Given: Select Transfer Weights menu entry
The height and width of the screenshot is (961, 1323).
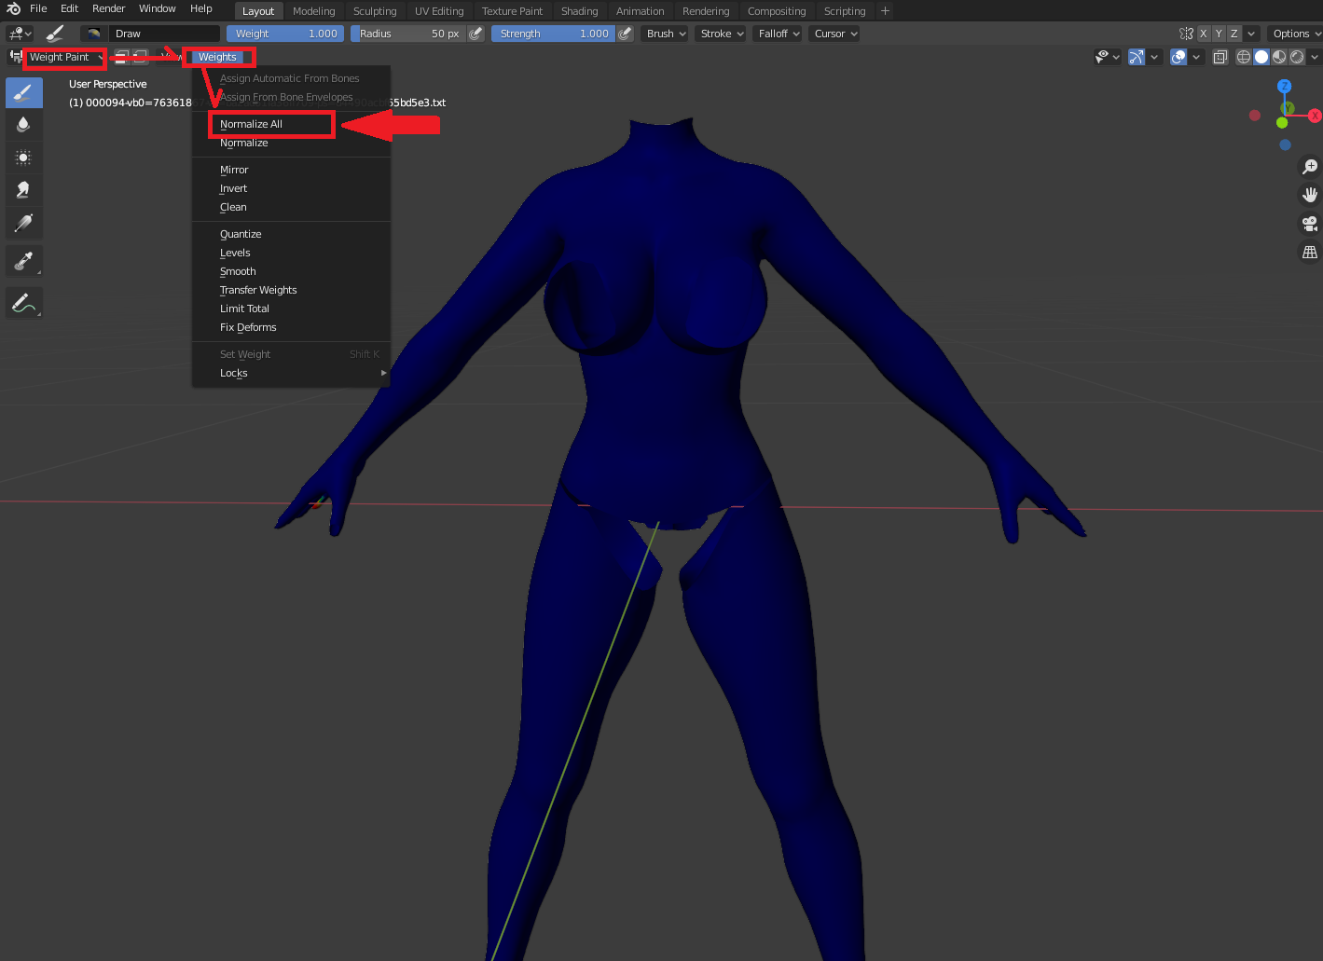Looking at the screenshot, I should [x=258, y=290].
